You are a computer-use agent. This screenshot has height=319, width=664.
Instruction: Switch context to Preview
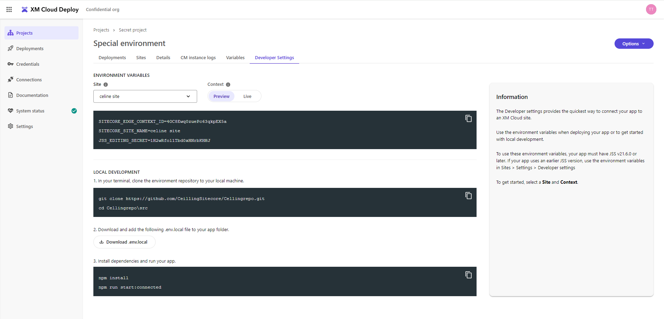pos(221,96)
